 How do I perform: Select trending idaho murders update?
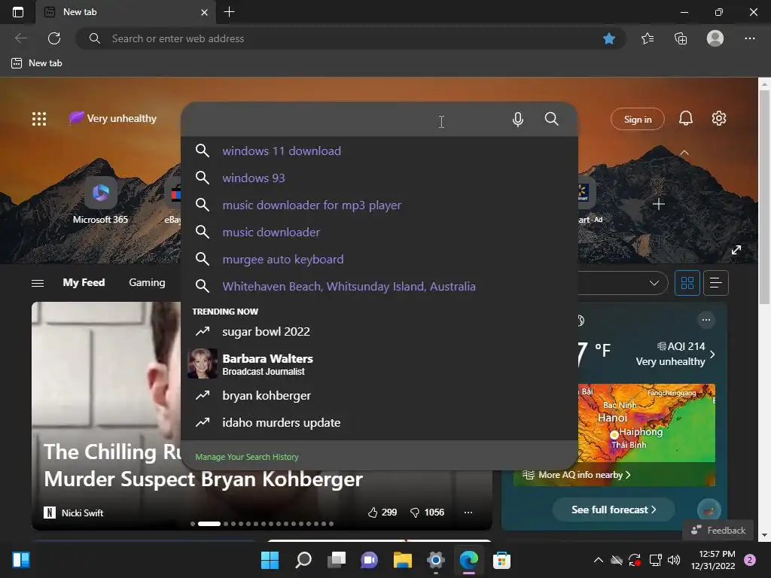(x=379, y=423)
